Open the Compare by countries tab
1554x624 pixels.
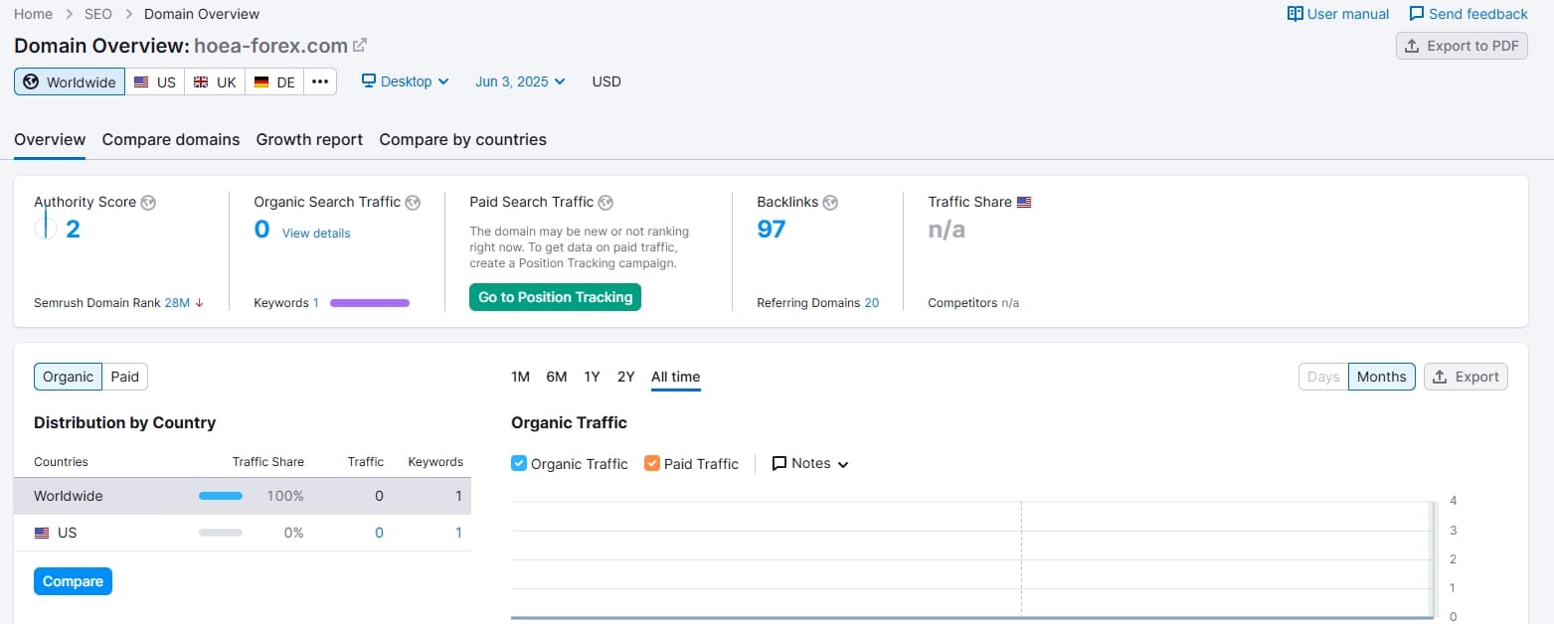(462, 140)
